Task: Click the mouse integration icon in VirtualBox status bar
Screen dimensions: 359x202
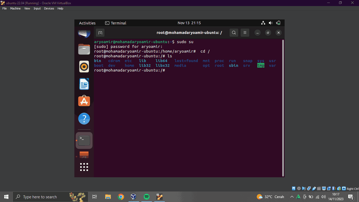Action: pyautogui.click(x=339, y=189)
